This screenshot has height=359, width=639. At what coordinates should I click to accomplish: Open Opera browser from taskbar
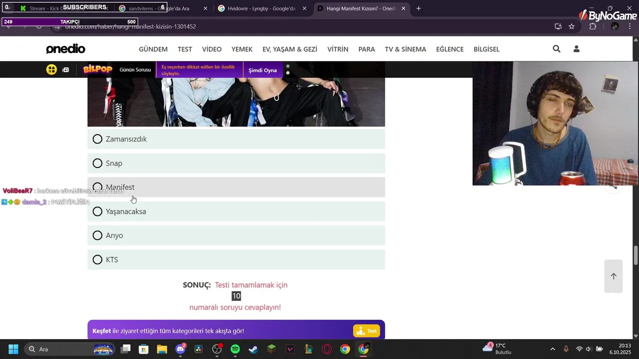(x=326, y=349)
